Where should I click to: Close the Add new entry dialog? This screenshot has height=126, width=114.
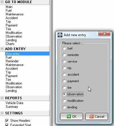[x=104, y=34]
